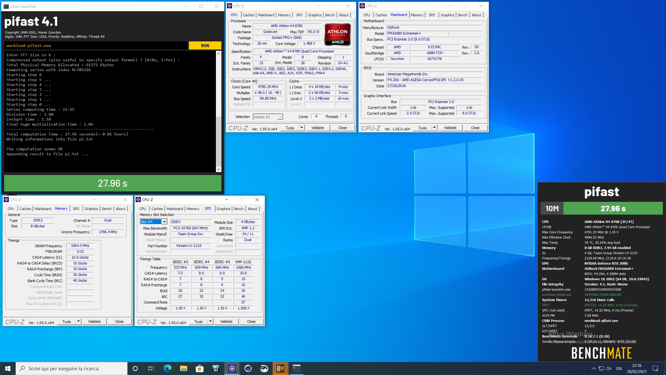Open the notification center icon

[x=655, y=368]
